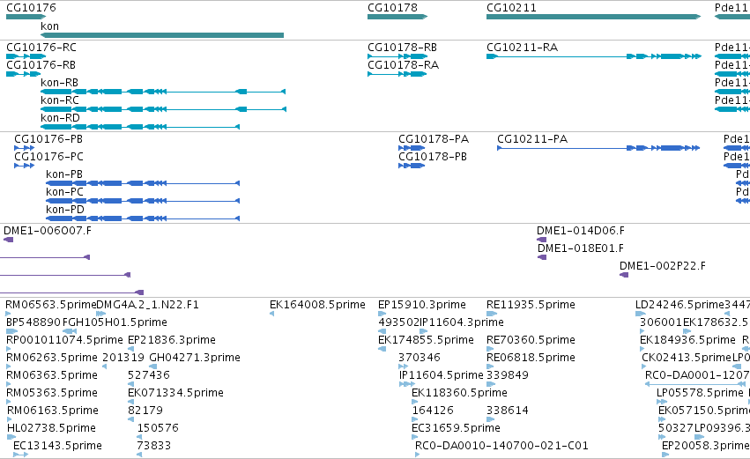Viewport: 750px width, 459px height.
Task: Click the RE06818.5prime EST label
Action: [531, 358]
